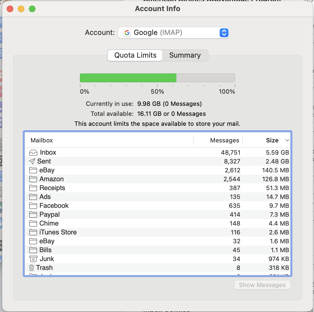Click the Facebook folder icon

pos(33,206)
